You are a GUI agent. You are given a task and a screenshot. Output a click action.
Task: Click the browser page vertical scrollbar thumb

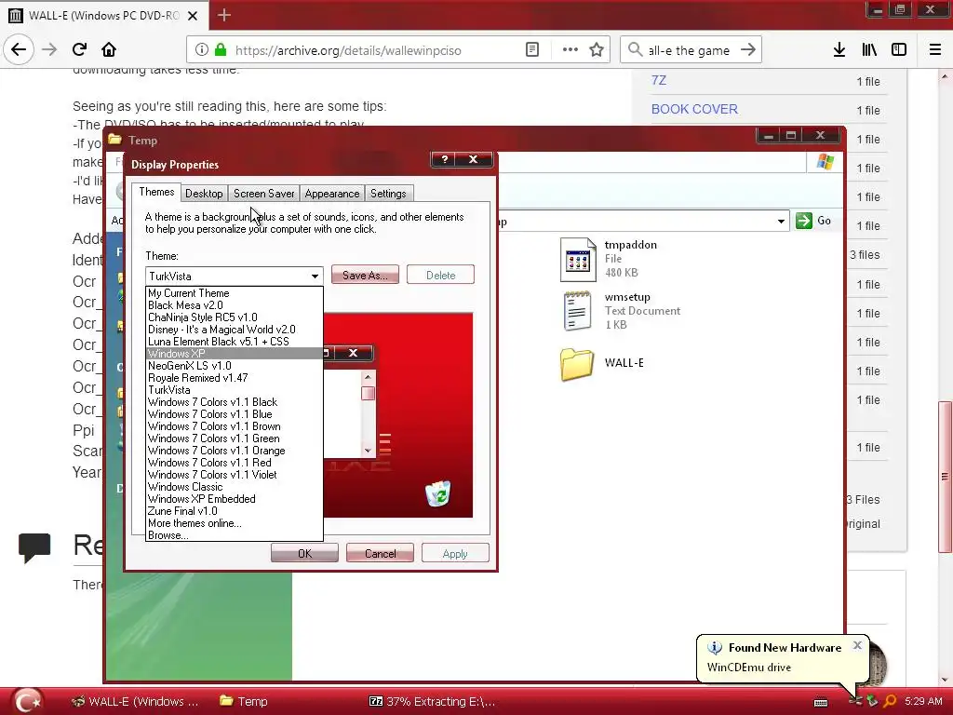pos(945,476)
